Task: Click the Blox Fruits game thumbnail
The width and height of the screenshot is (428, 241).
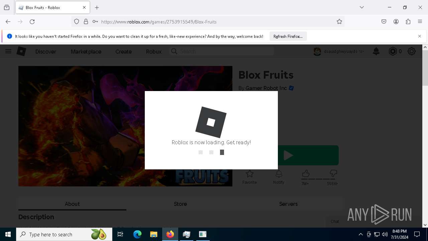Action: tap(125, 126)
